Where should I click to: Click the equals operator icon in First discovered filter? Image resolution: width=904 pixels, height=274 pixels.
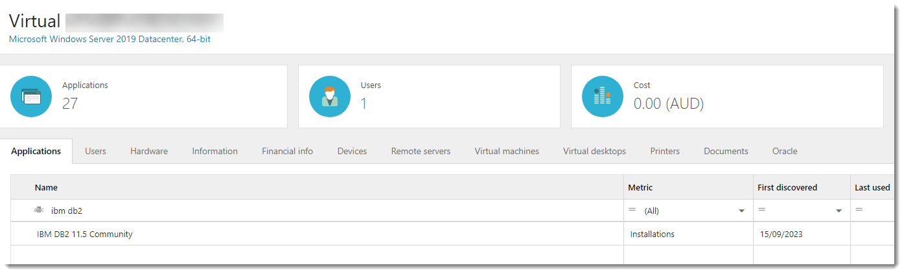[762, 210]
